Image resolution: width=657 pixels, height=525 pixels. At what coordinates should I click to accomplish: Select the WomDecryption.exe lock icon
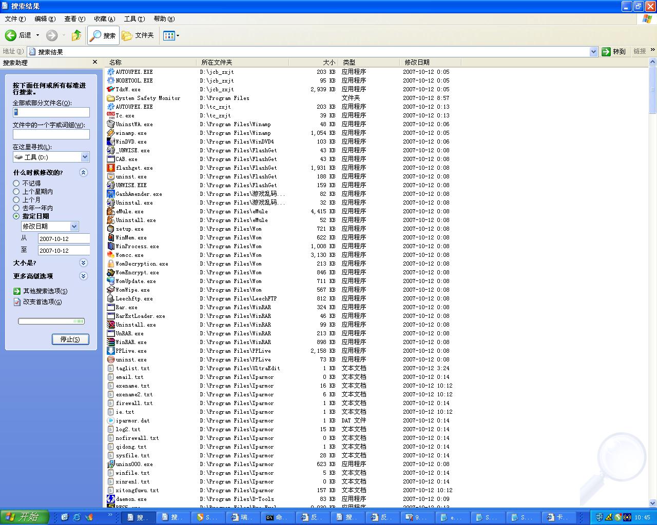coord(111,264)
